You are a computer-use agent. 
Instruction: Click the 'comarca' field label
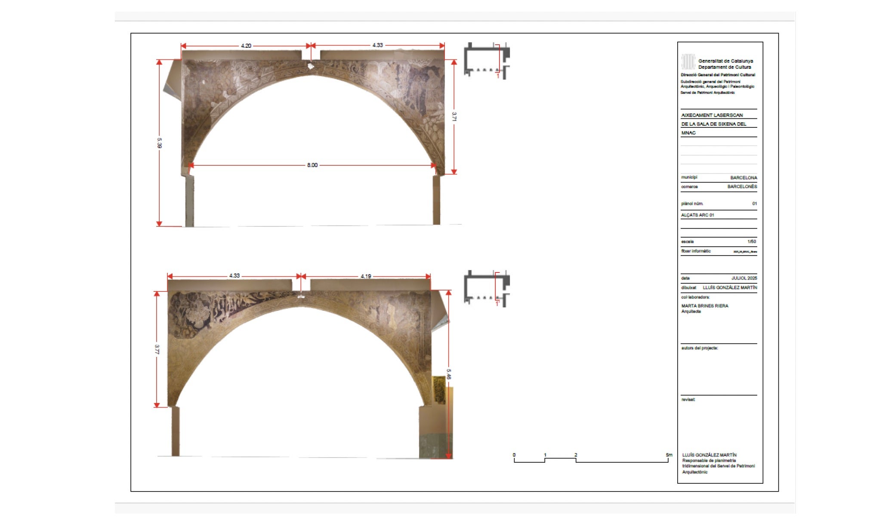(x=689, y=187)
